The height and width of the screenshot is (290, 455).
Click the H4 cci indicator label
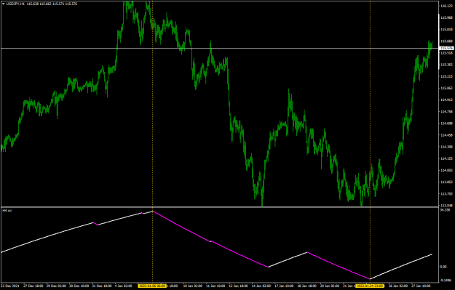[7, 211]
